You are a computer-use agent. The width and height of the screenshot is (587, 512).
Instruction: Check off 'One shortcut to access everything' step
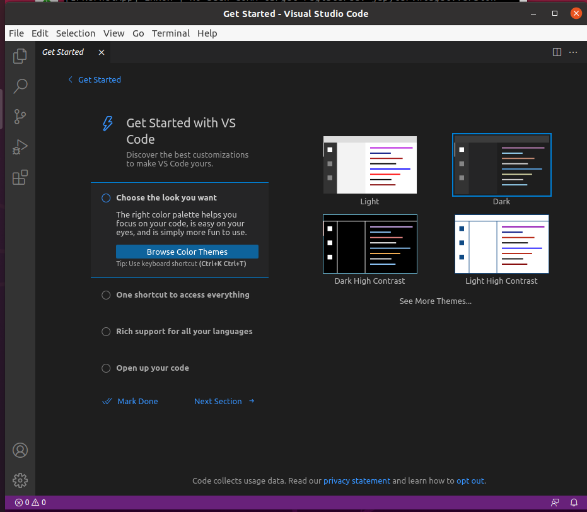pos(106,295)
